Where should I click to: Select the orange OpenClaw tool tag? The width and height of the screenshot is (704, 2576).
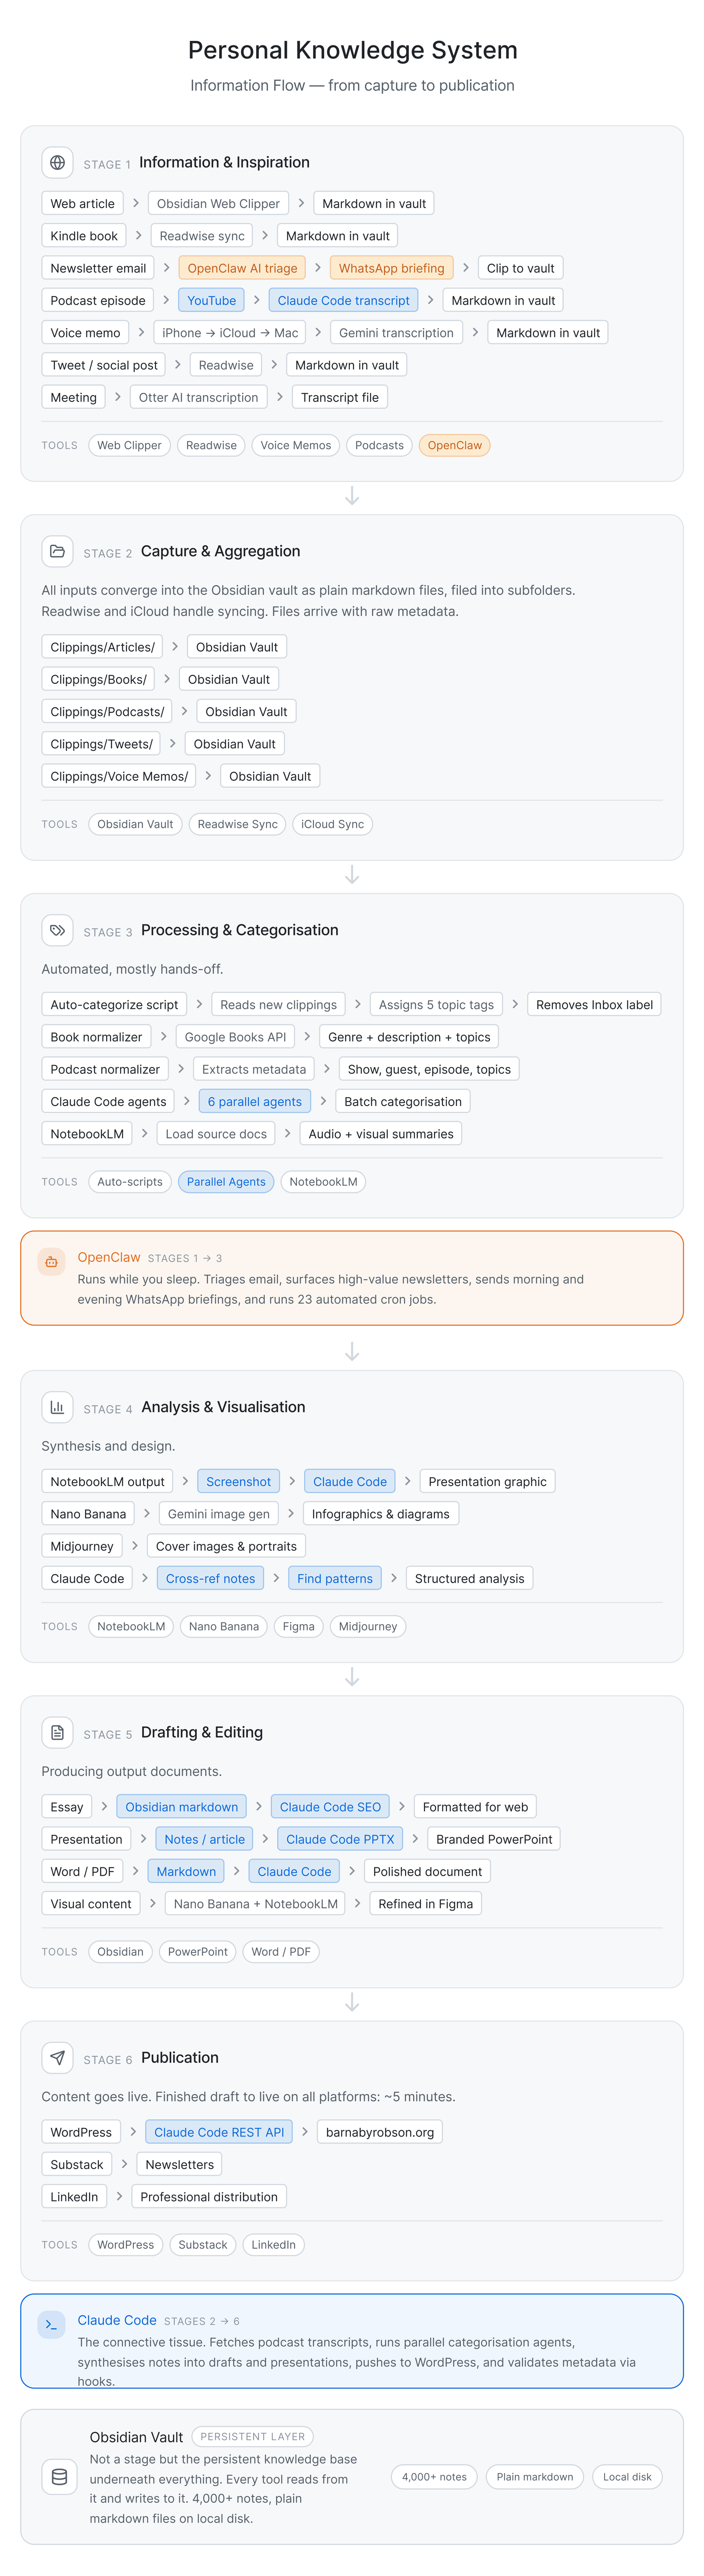click(x=455, y=446)
